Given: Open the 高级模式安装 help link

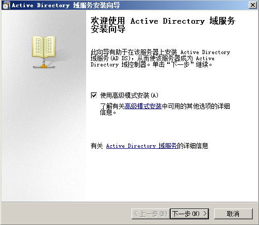Looking at the screenshot, I should point(143,106).
